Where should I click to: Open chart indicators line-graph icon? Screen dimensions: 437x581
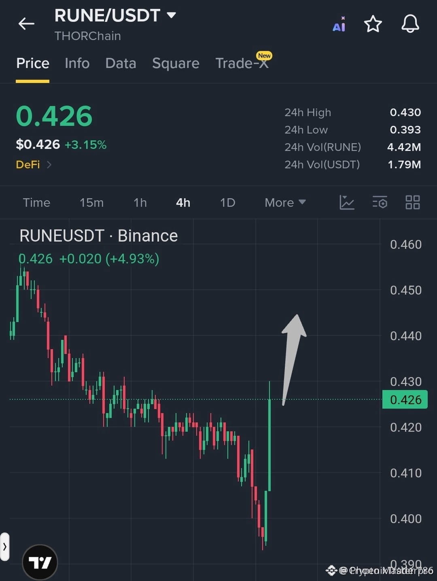coord(347,202)
